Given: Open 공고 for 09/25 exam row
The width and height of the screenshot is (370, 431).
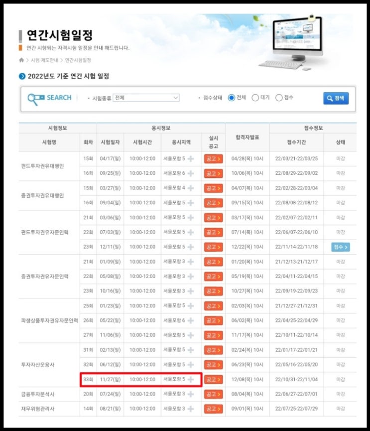Looking at the screenshot, I should coord(214,173).
